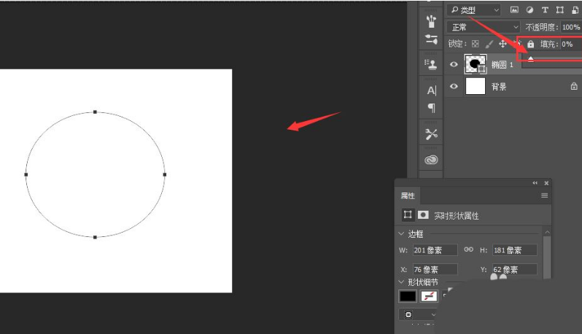Click the 背景 layer thumbnail
582x334 pixels.
point(475,86)
